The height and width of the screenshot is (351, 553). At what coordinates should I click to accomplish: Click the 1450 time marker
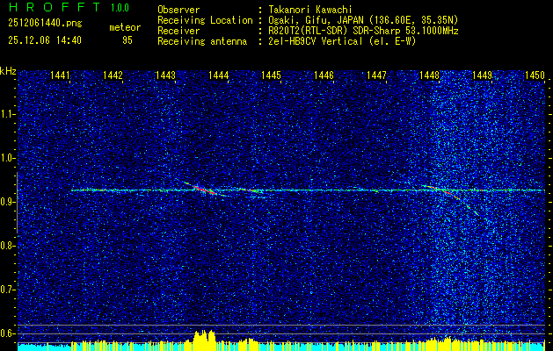(535, 75)
